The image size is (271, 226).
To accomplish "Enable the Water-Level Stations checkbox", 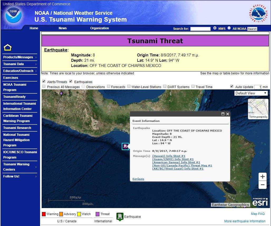I will pyautogui.click(x=129, y=86).
